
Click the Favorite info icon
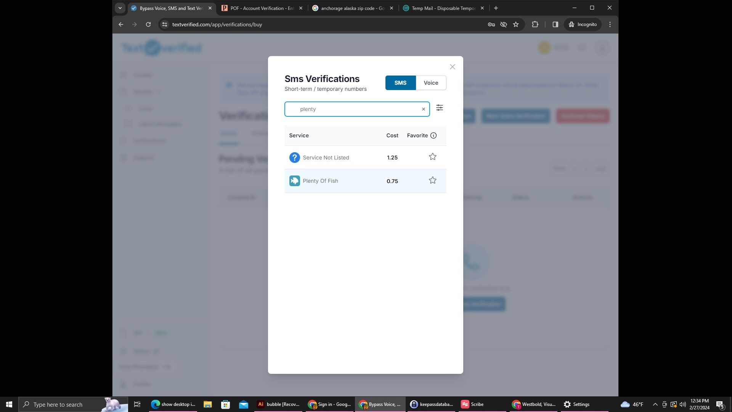point(433,135)
